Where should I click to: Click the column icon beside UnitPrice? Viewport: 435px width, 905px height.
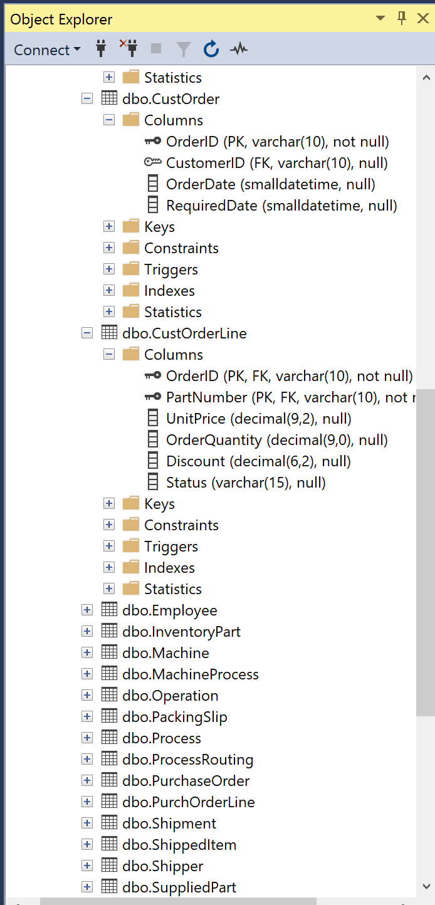coord(152,418)
